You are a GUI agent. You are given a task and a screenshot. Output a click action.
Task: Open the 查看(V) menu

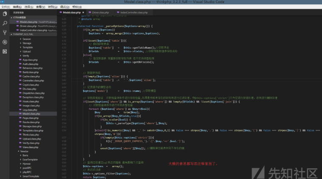[41, 7]
